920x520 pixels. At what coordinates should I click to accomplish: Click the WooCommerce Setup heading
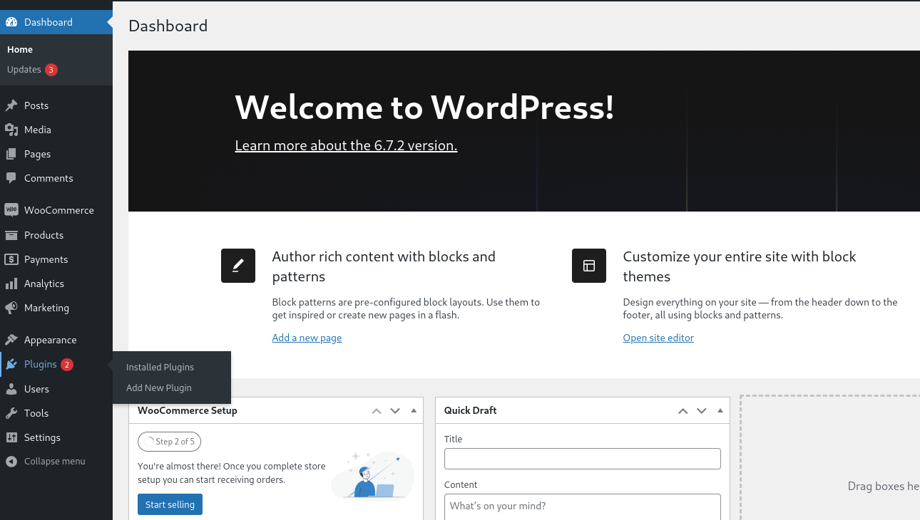click(x=188, y=410)
